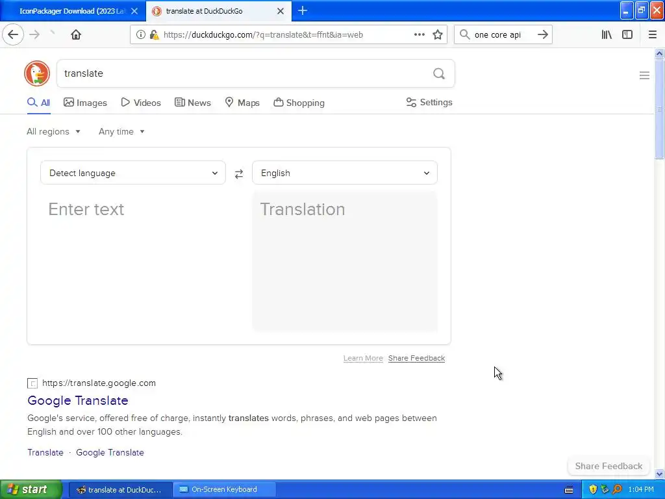Click floating Share Feedback button
This screenshot has width=665, height=499.
click(609, 466)
